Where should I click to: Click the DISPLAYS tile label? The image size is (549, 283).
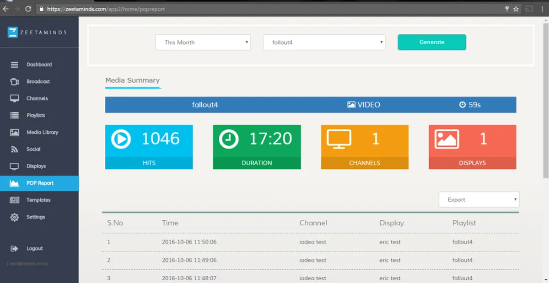click(x=473, y=163)
